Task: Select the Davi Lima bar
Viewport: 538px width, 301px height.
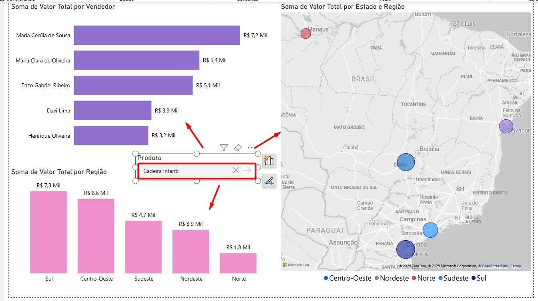Action: click(112, 110)
